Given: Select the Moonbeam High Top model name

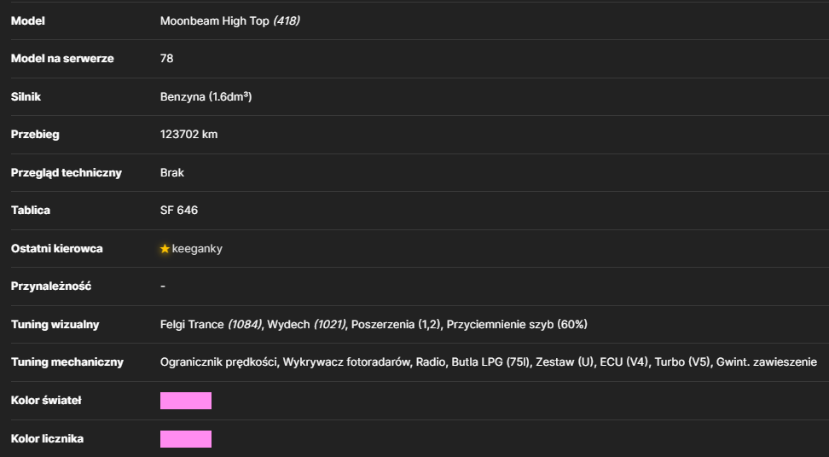Looking at the screenshot, I should point(215,21).
